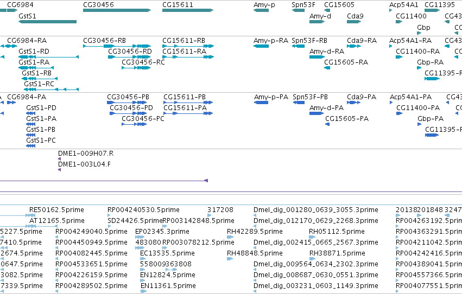This screenshot has height=294, width=462.
Task: Select the GstS1-RC transcript label
Action: pos(39,84)
